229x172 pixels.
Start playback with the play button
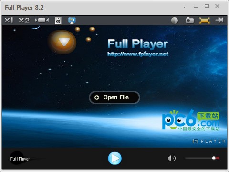[x=115, y=158]
